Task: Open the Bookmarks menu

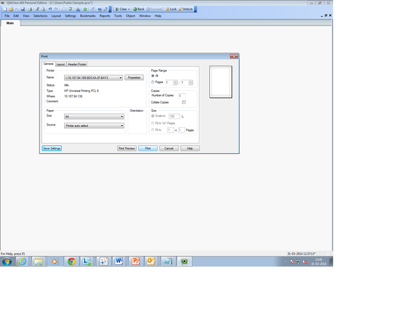Action: (88, 16)
